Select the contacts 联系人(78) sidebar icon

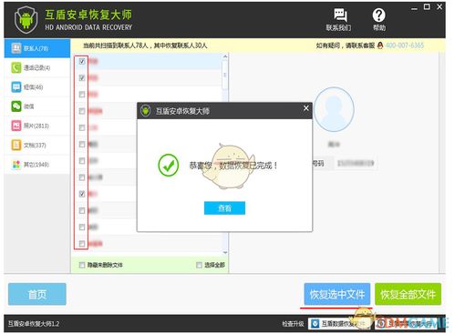[x=16, y=48]
